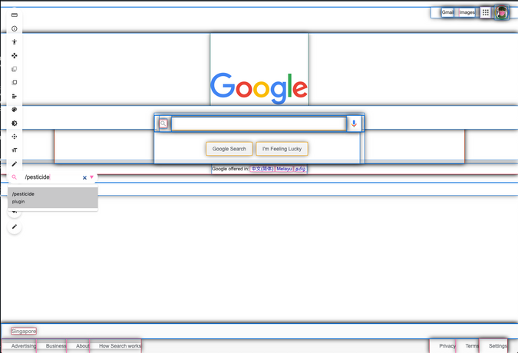Click the Google Search button
Image resolution: width=518 pixels, height=353 pixels.
coord(229,149)
